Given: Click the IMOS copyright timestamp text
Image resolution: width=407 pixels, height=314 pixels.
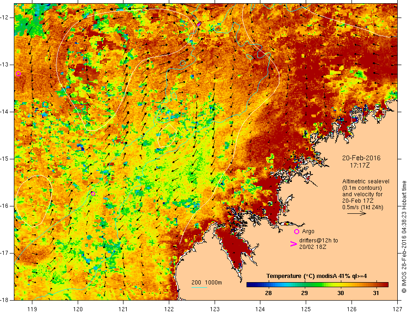Looking at the screenshot, I should tap(404, 237).
